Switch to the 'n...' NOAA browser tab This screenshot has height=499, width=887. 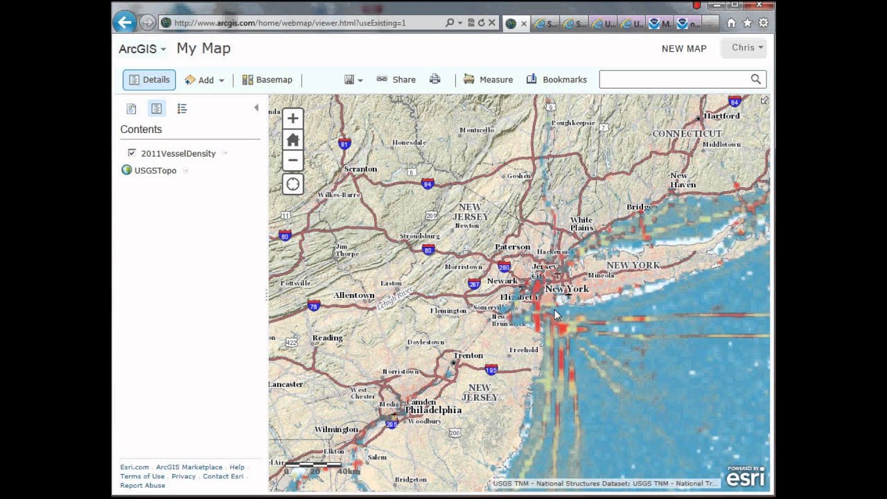coord(688,23)
